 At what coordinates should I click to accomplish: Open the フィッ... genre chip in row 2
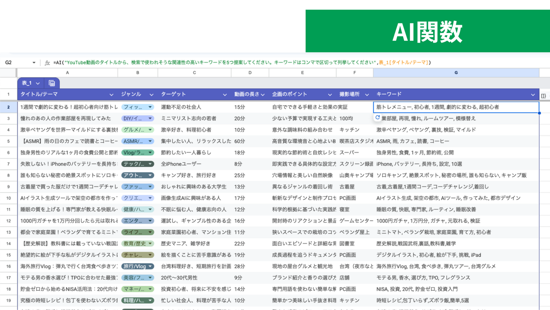pos(137,107)
